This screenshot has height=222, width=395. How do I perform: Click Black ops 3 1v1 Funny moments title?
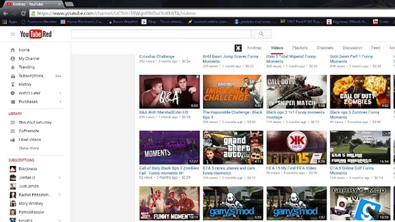pyautogui.click(x=295, y=115)
